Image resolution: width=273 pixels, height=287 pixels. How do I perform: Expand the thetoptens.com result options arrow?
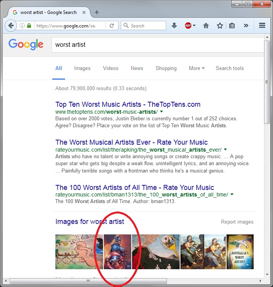[161, 112]
